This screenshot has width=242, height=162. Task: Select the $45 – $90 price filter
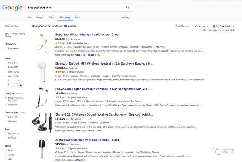(x=6, y=67)
